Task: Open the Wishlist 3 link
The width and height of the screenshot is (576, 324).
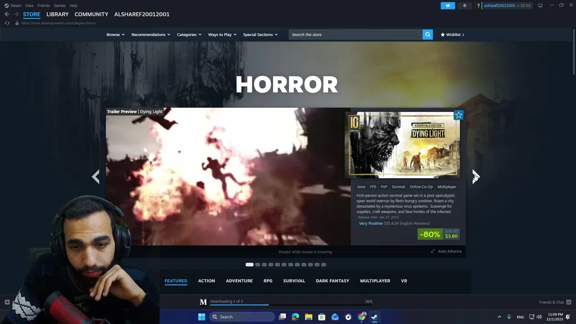Action: (x=452, y=35)
